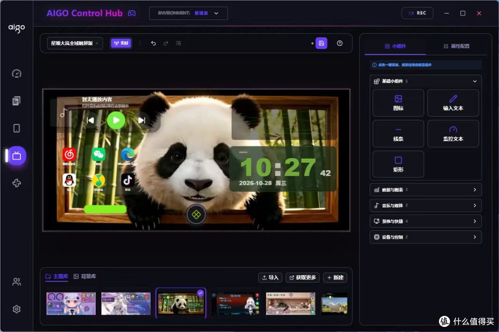Click the redo arrow in toolbar
This screenshot has height=332, width=499.
[x=166, y=43]
